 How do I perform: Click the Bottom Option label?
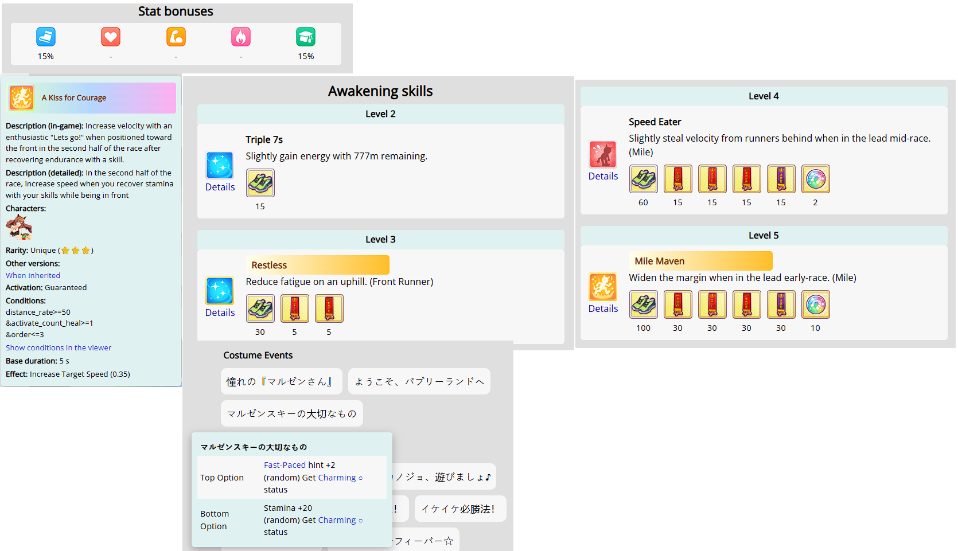[x=215, y=520]
